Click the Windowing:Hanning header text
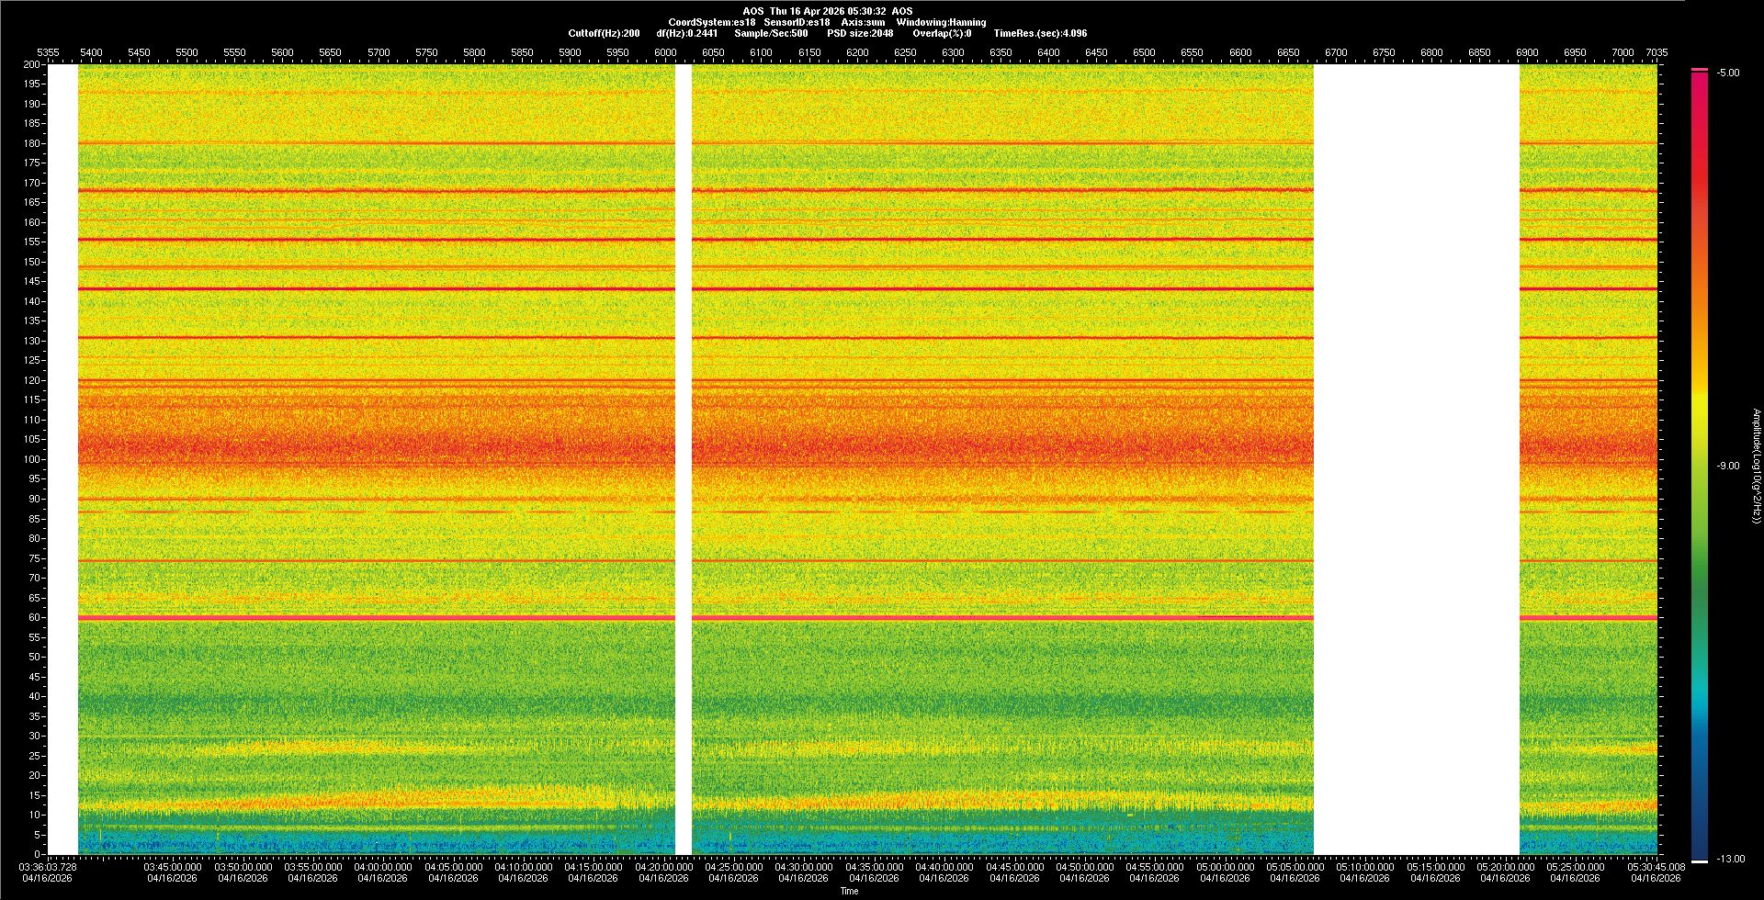Screen dimensions: 1764x900 941,23
